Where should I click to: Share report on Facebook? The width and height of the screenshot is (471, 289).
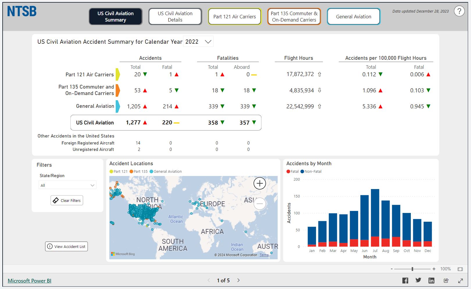pos(405,281)
